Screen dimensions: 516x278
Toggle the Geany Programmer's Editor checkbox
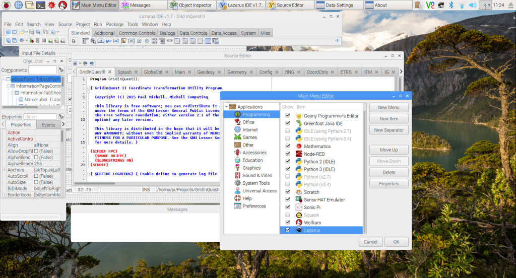coord(288,115)
